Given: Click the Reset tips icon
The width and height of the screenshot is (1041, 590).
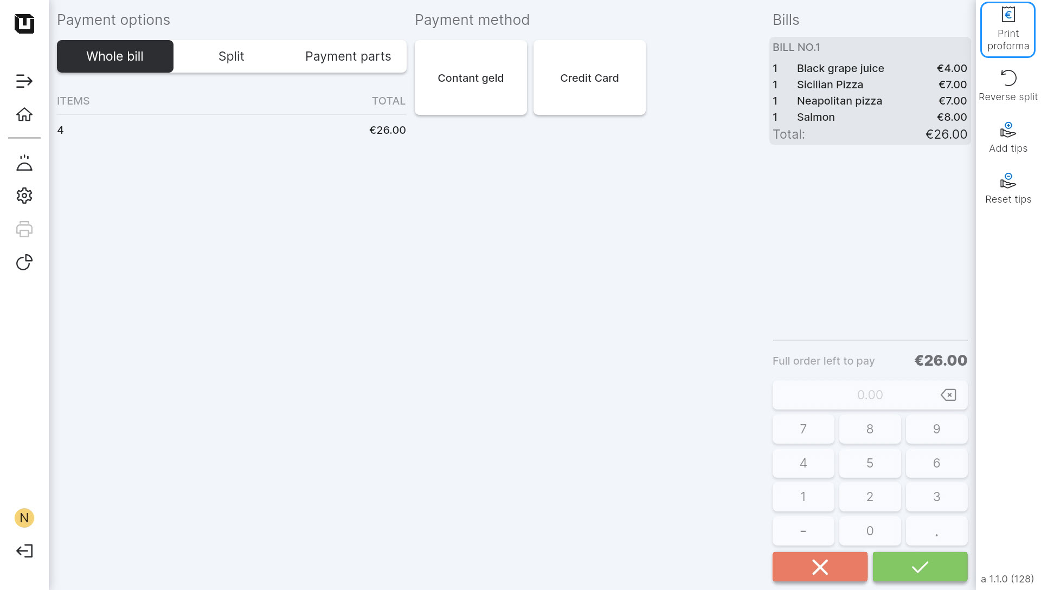Looking at the screenshot, I should pyautogui.click(x=1008, y=181).
